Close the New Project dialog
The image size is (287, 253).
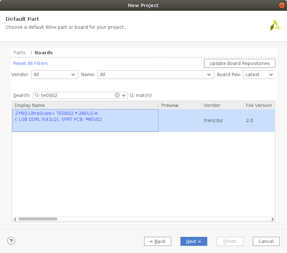(282, 5)
